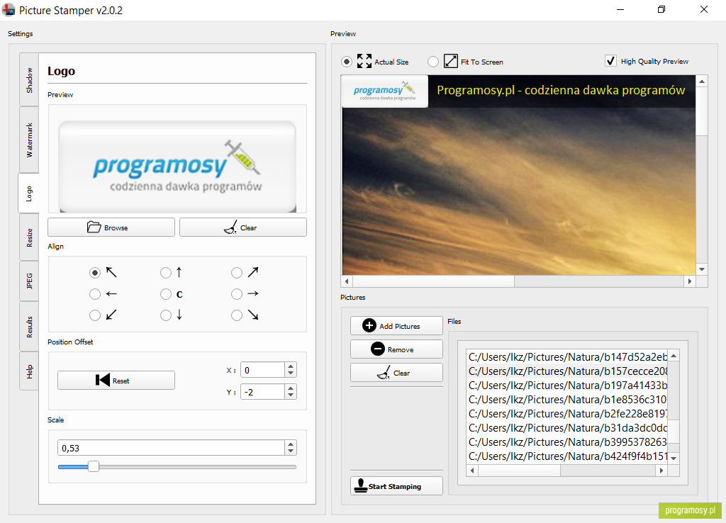
Task: Select bottom-left align radio button
Action: pyautogui.click(x=95, y=315)
